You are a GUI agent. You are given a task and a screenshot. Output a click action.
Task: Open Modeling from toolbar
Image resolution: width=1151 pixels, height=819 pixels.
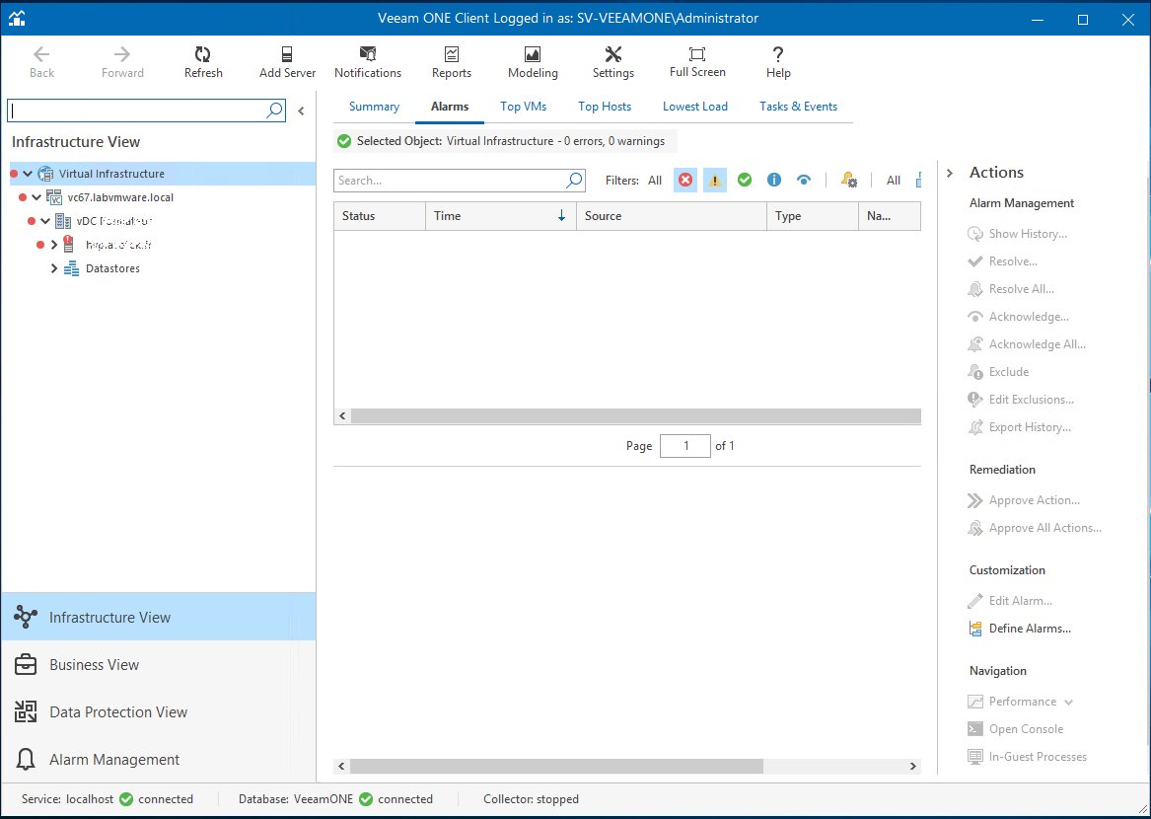pyautogui.click(x=533, y=62)
